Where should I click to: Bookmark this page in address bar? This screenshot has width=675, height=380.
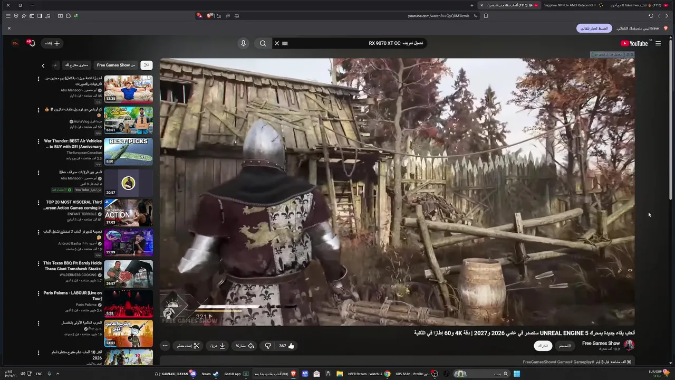(486, 16)
